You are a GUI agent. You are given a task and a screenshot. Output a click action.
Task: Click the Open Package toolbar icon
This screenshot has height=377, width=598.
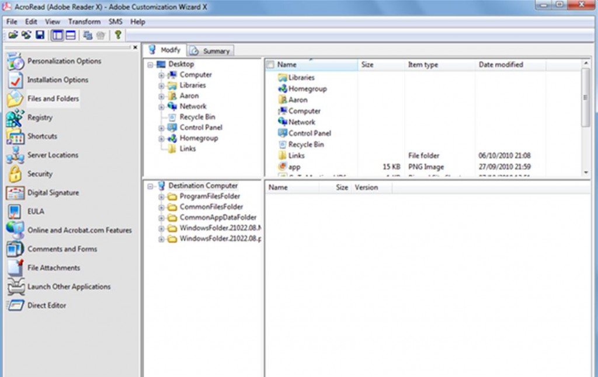point(13,35)
